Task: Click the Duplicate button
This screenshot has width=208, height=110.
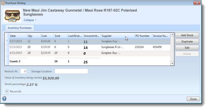Action: coord(187,41)
